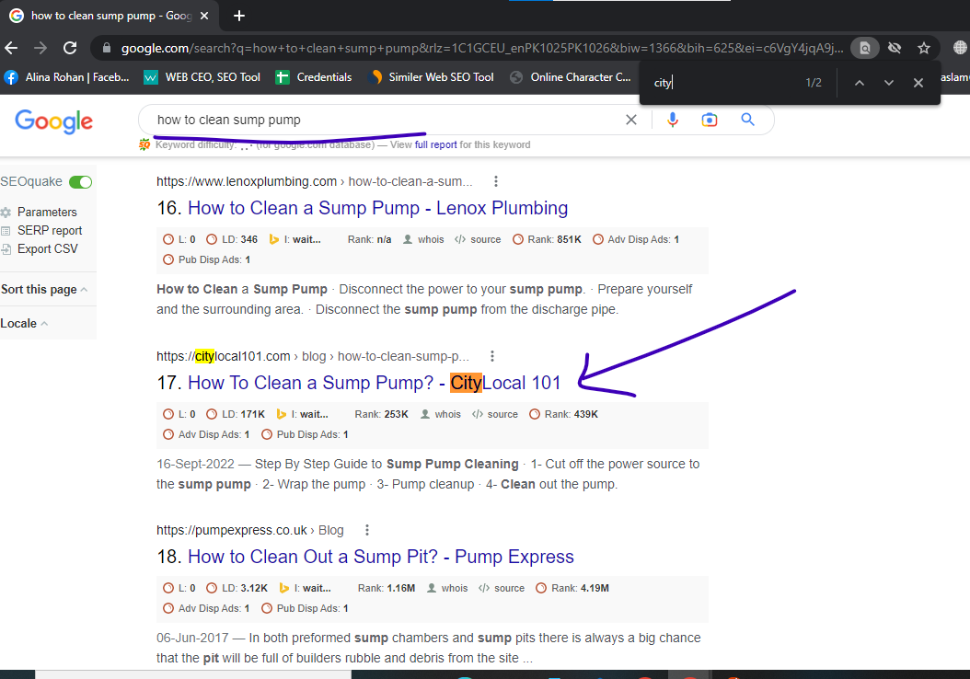This screenshot has height=679, width=970.
Task: Click the address bar URL
Action: coord(482,48)
